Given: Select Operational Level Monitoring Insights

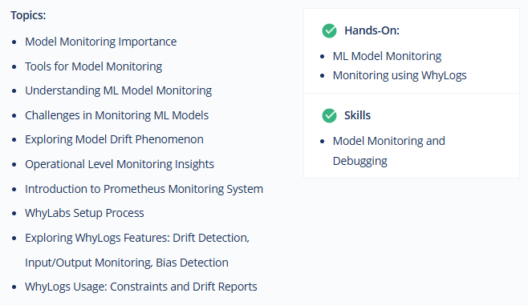Looking at the screenshot, I should (x=120, y=164).
